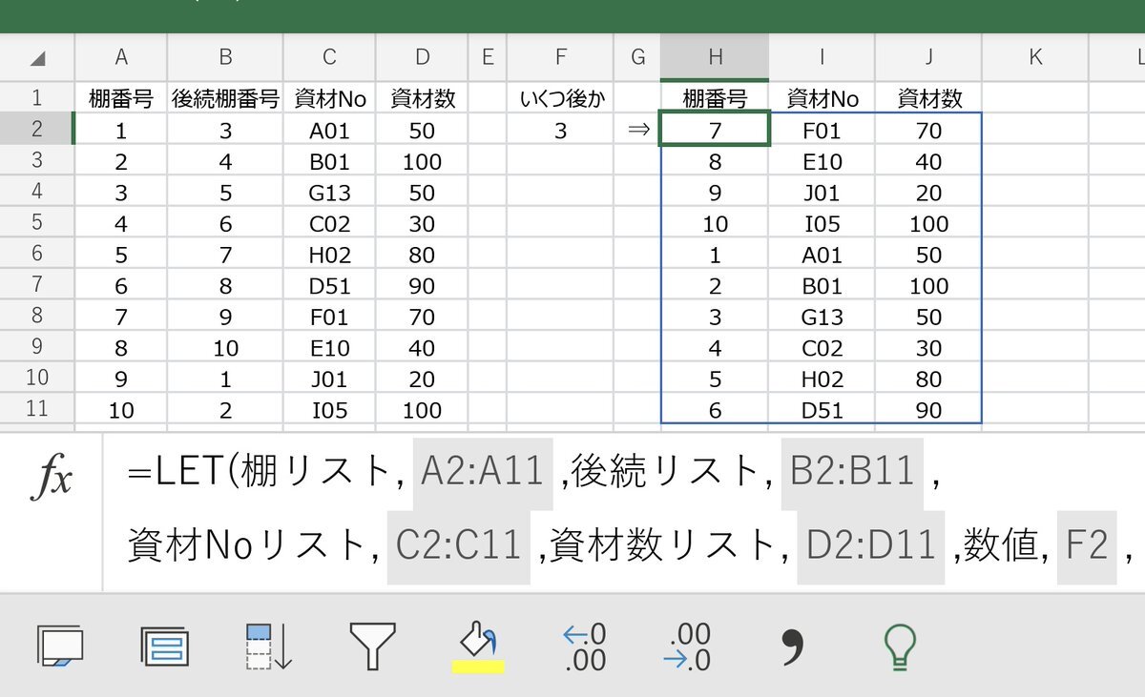Click cell C7 'D51'

pyautogui.click(x=329, y=284)
